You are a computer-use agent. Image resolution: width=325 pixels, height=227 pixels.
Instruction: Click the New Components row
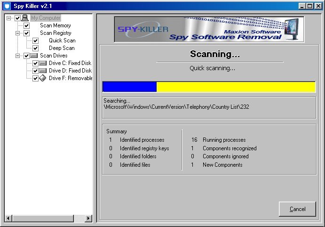pos(217,165)
